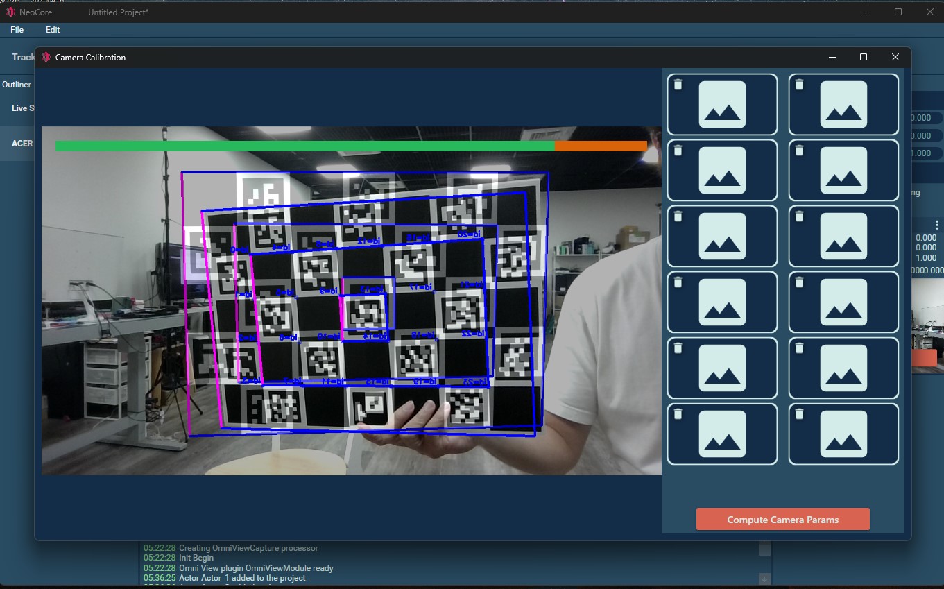Screen dimensions: 944x589
Task: Close the Camera Calibration dialog
Action: tap(895, 58)
